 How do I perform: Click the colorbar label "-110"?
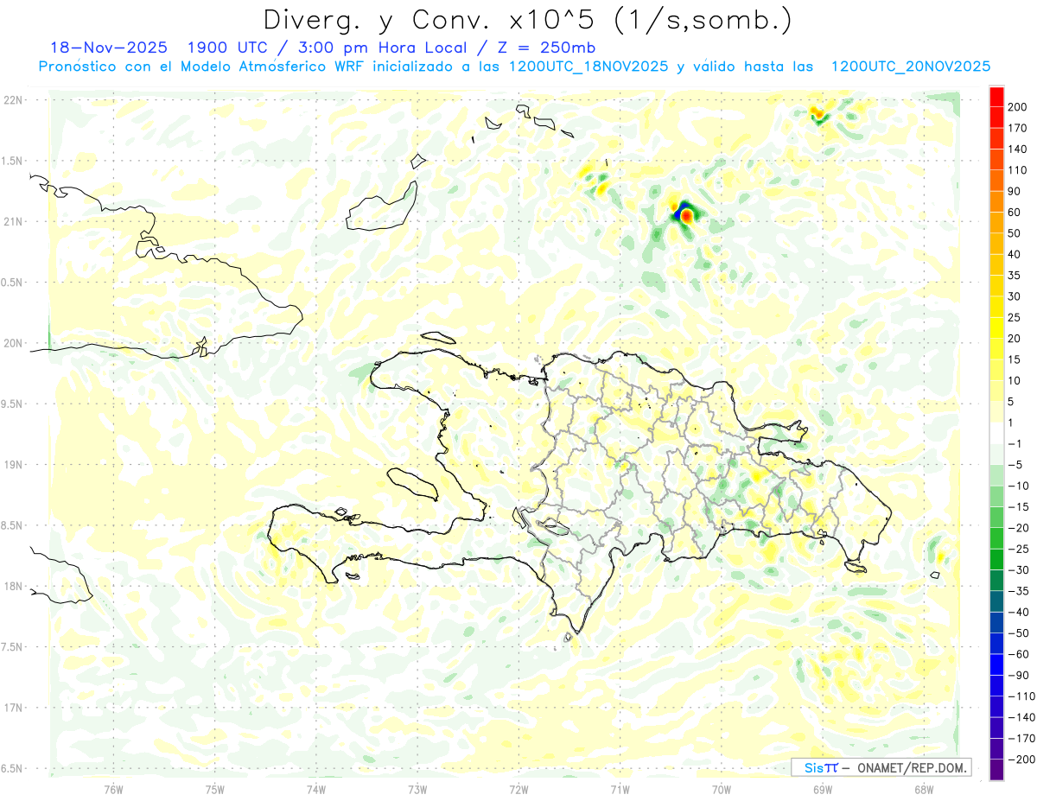(x=1021, y=696)
